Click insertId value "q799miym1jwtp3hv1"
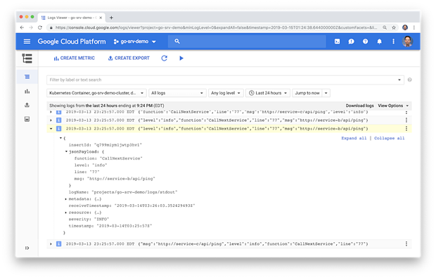This screenshot has height=278, width=436. point(118,145)
